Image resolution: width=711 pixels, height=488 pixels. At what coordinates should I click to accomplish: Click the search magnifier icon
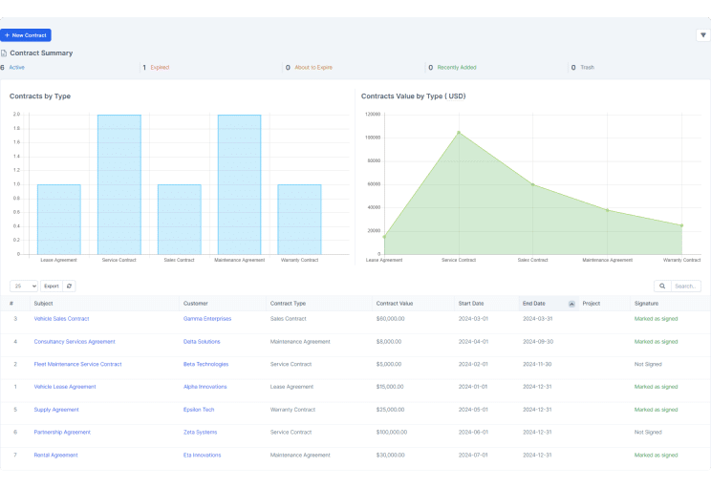(x=662, y=286)
